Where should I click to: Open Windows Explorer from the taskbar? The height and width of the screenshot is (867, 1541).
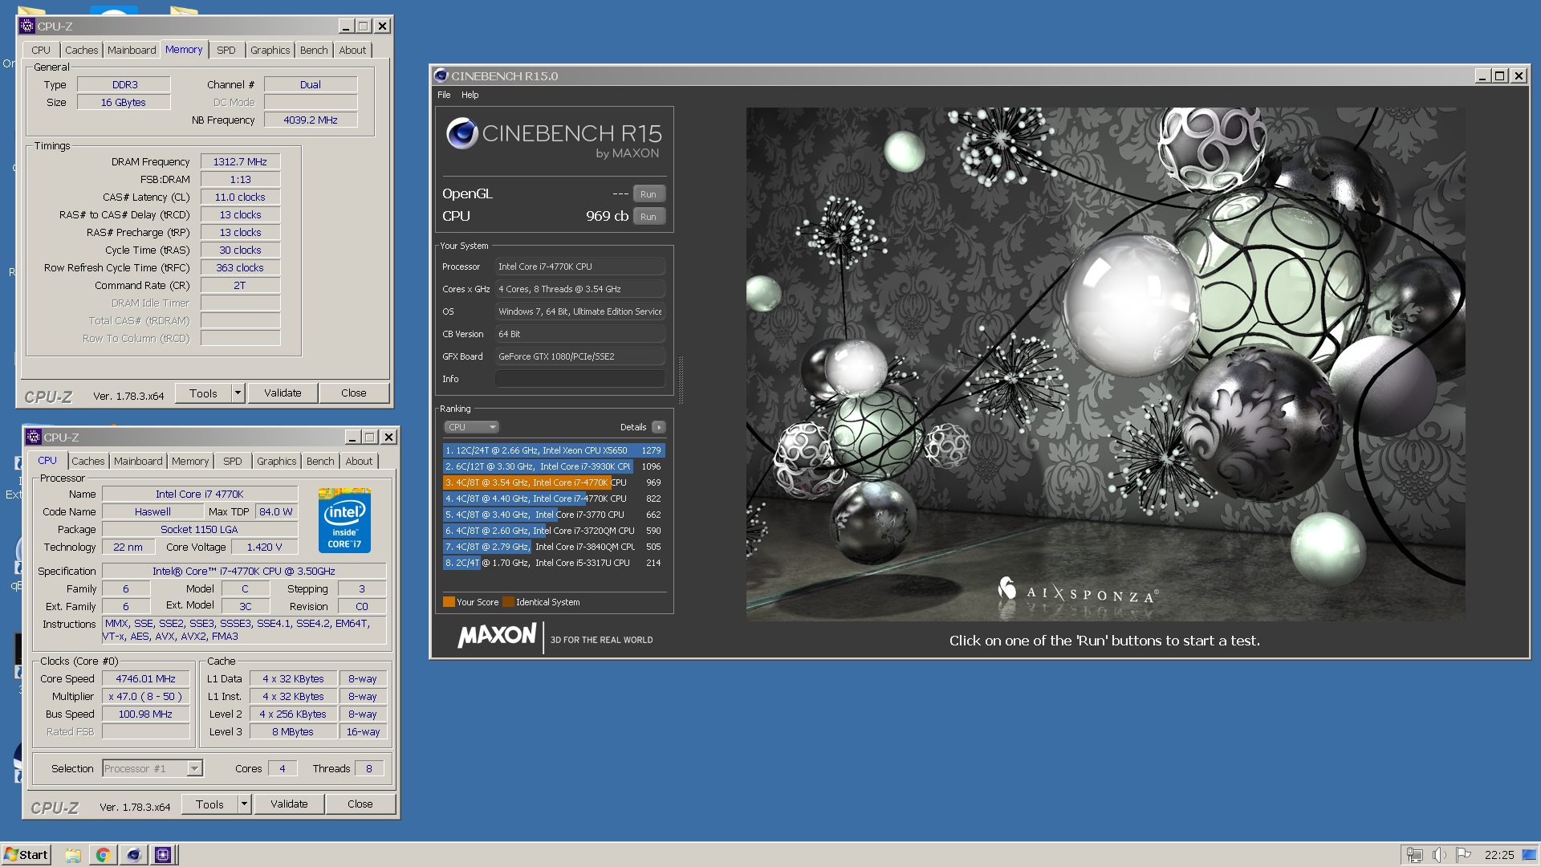click(73, 855)
